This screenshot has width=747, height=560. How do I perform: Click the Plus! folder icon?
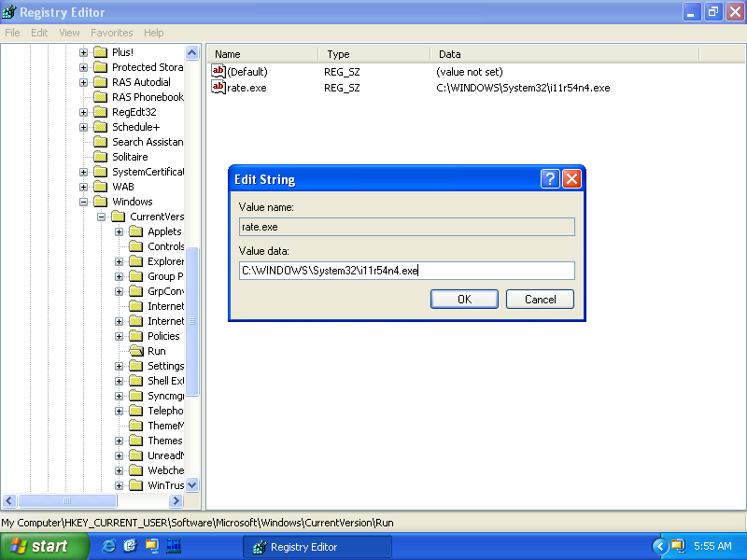click(101, 52)
